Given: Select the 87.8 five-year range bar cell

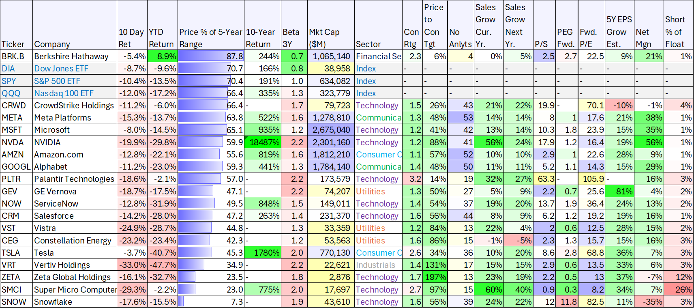Looking at the screenshot, I should [211, 56].
